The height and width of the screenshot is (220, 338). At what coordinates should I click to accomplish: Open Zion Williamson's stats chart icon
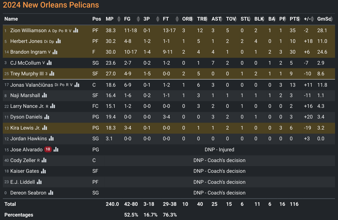[76, 30]
